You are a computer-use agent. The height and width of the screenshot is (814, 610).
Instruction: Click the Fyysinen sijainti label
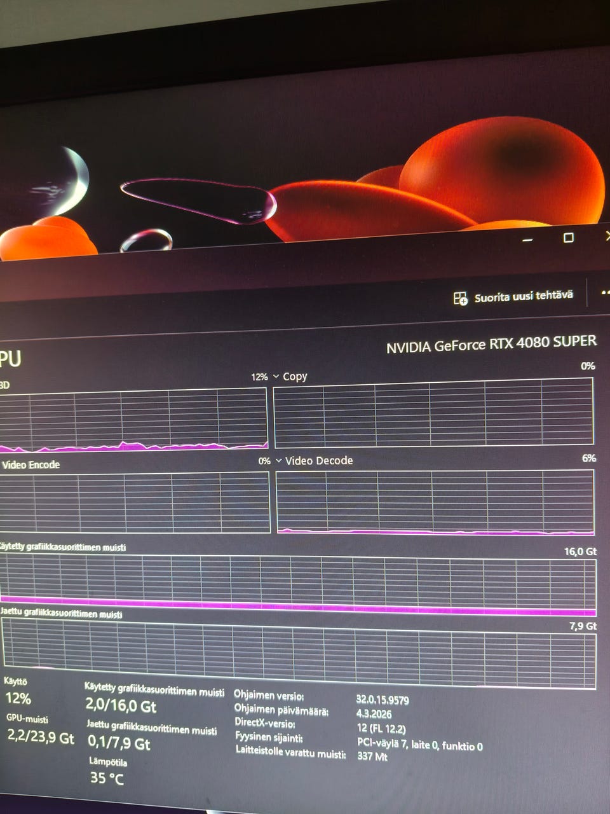click(269, 738)
